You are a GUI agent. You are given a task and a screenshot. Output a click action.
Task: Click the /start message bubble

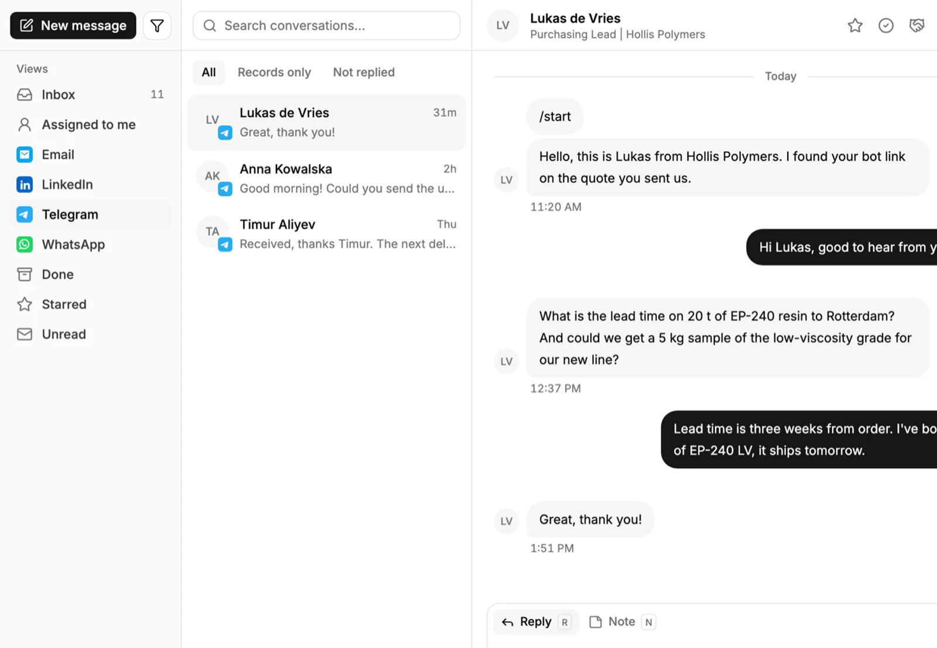coord(555,116)
